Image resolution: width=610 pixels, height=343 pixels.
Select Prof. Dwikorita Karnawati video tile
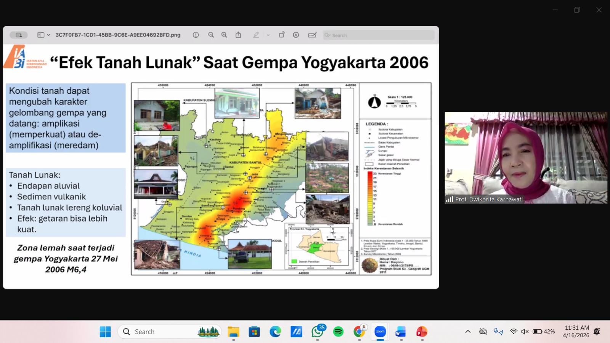pos(526,157)
